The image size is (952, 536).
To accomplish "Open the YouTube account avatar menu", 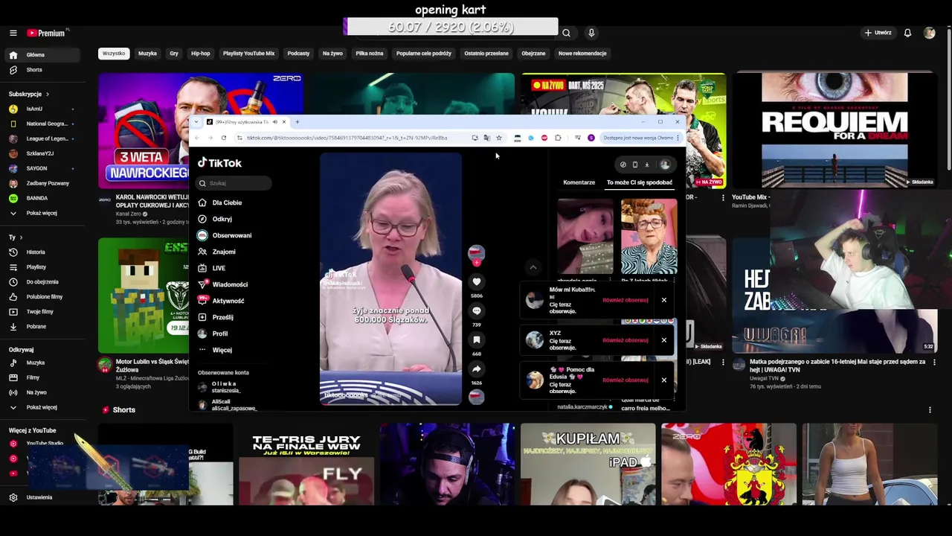I will point(929,33).
